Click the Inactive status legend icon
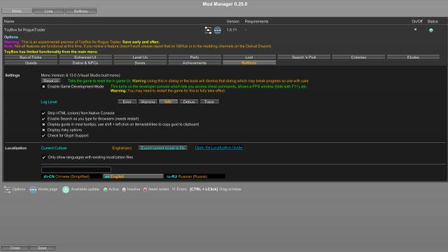Image resolution: width=448 pixels, height=252 pixels. pyautogui.click(x=124, y=190)
